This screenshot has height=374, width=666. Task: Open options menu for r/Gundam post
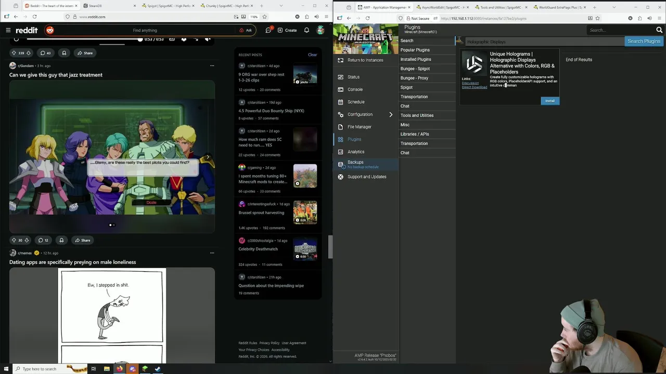[x=212, y=65]
